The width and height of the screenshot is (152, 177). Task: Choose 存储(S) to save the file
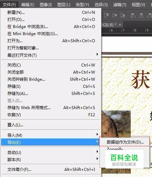point(51,86)
